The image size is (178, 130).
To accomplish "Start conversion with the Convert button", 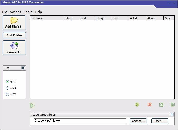I will coord(14,48).
